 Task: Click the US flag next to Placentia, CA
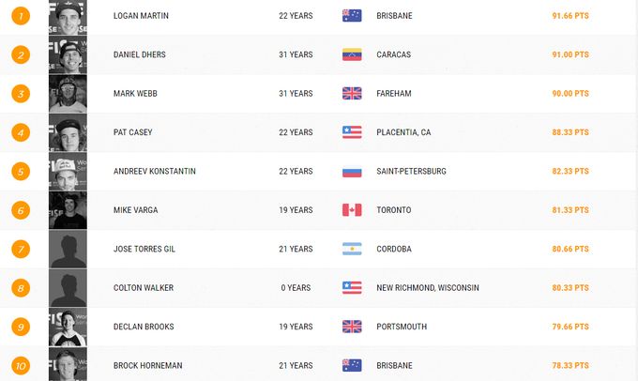click(352, 132)
